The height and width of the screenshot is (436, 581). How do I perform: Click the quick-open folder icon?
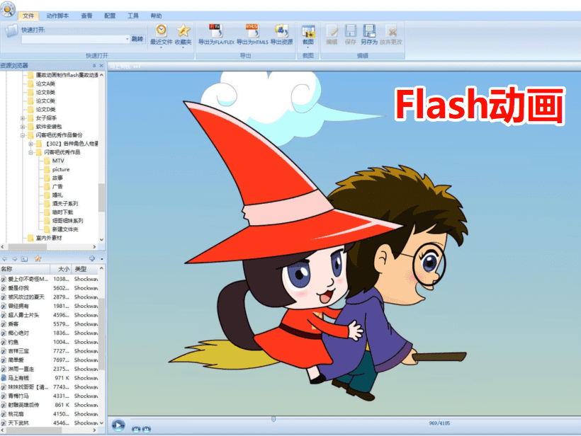tap(12, 30)
